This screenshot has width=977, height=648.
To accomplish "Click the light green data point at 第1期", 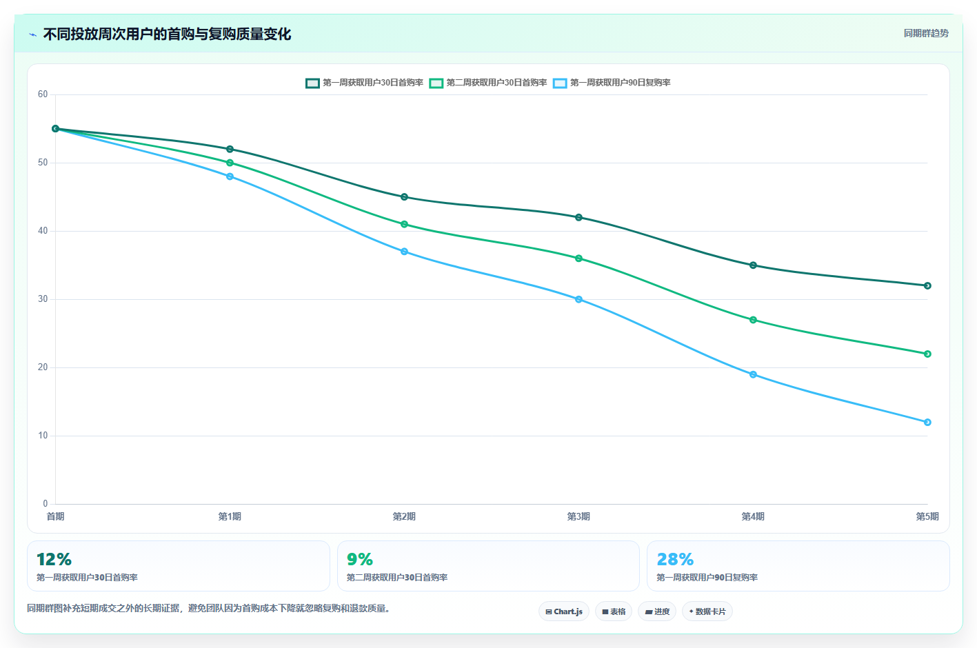I will [230, 163].
